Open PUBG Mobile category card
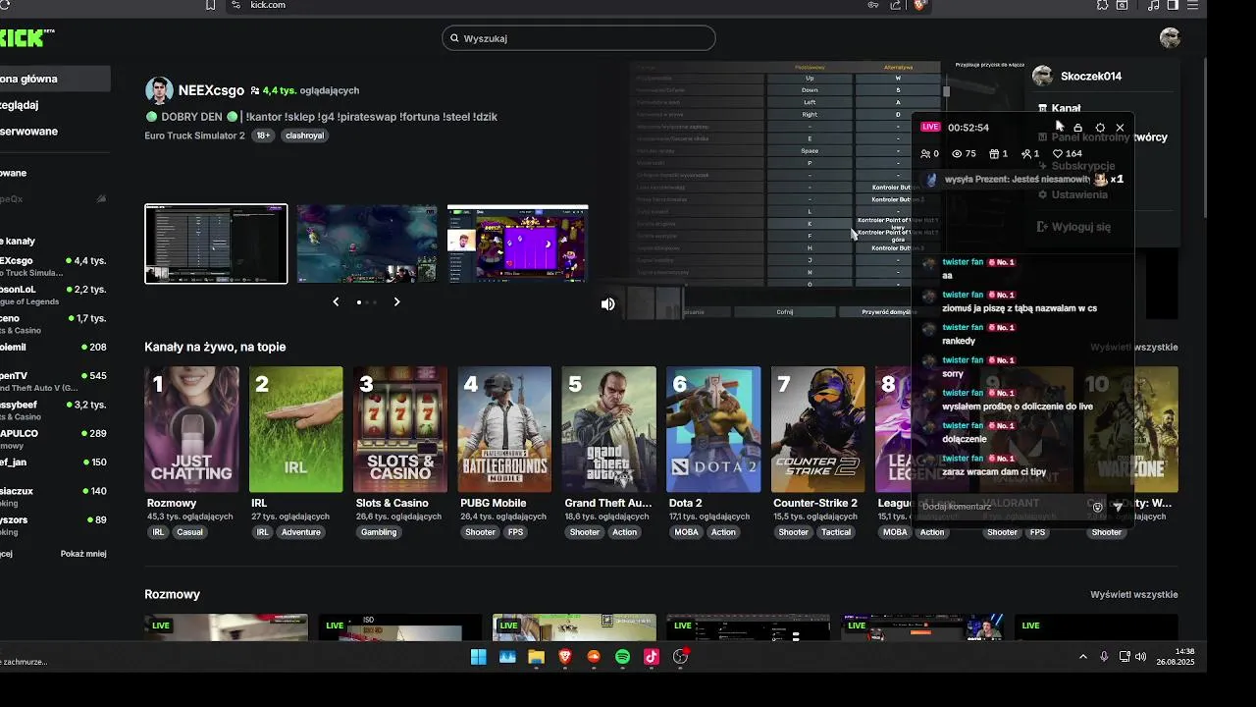Viewport: 1256px width, 707px height. pos(504,429)
